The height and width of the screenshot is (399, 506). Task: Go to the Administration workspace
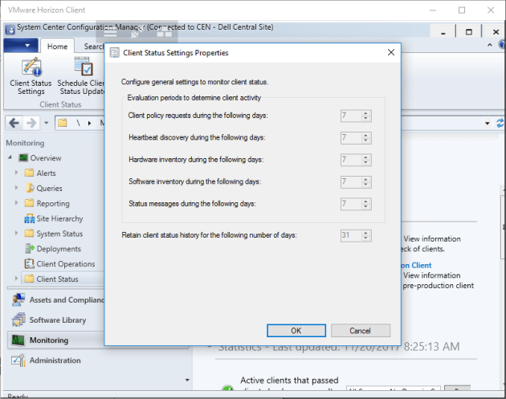click(x=55, y=360)
